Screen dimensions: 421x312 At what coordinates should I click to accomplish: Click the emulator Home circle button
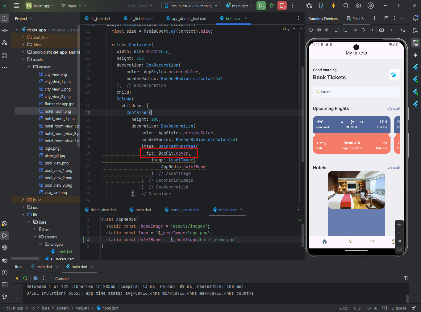click(363, 30)
